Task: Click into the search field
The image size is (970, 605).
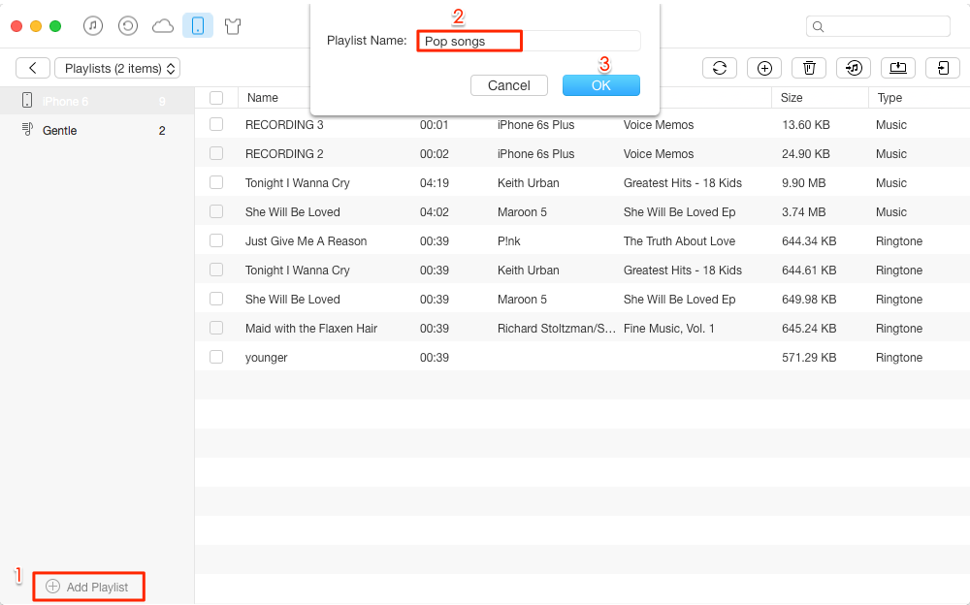Action: point(878,26)
